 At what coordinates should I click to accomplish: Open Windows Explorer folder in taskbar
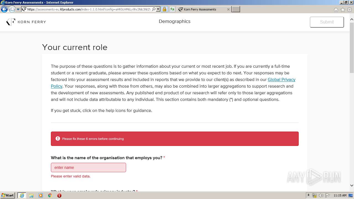[x=31, y=195]
